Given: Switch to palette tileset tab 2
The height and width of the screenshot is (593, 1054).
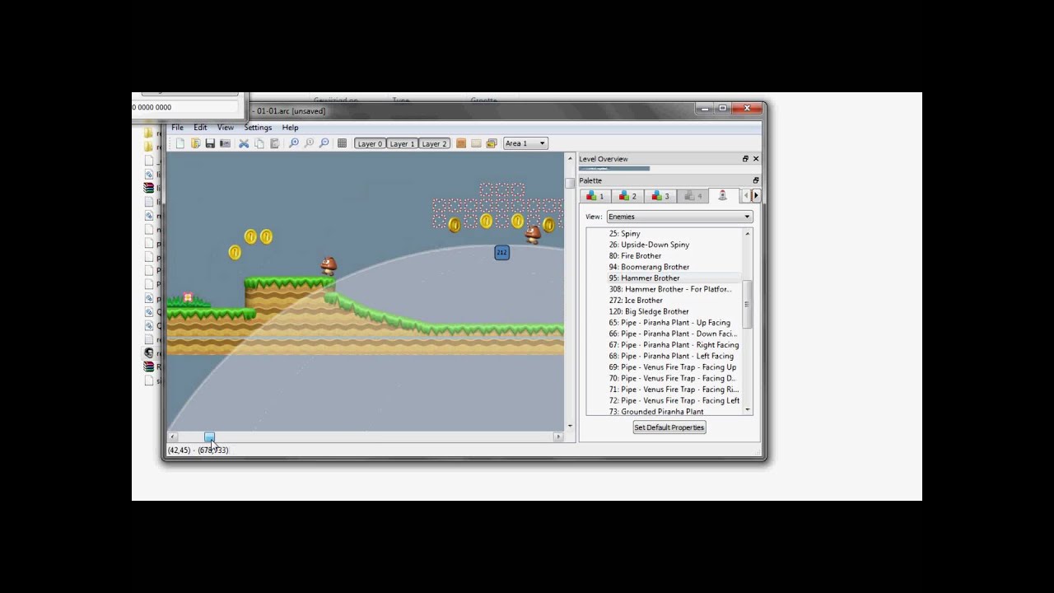Looking at the screenshot, I should click(x=627, y=196).
